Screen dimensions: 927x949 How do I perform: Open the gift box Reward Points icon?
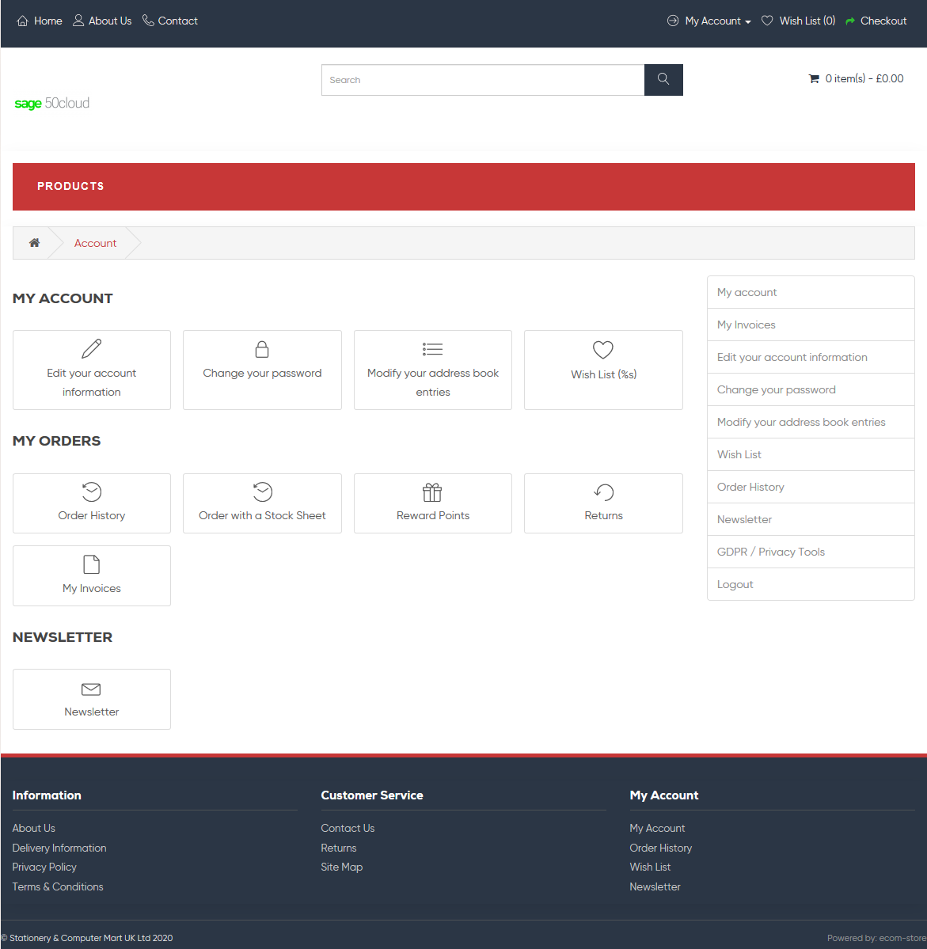tap(432, 492)
